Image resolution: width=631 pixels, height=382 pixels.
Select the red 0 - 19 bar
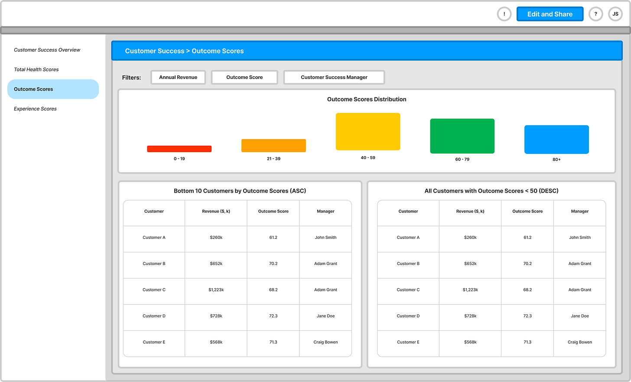click(179, 149)
